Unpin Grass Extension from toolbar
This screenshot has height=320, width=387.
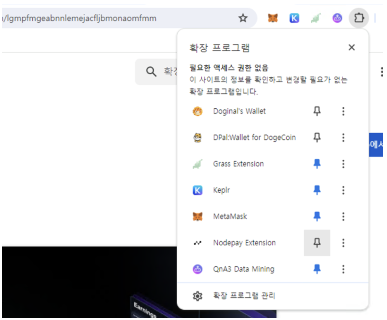point(317,164)
